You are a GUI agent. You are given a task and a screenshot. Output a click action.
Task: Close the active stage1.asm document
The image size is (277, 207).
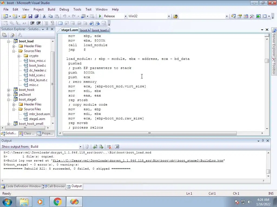click(x=267, y=30)
